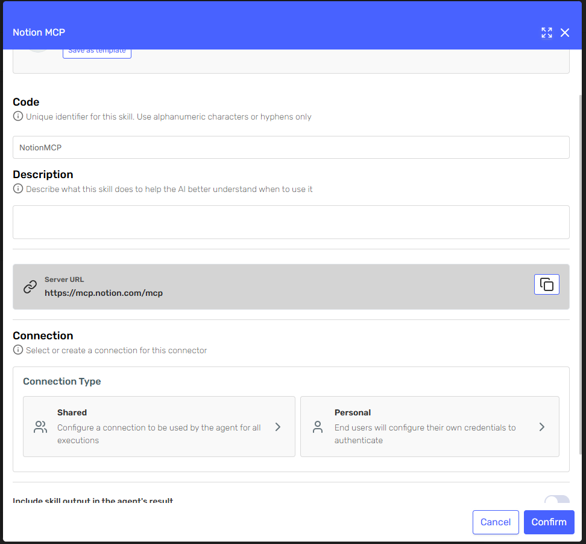Click into the Description text area
Image resolution: width=586 pixels, height=544 pixels.
[291, 222]
